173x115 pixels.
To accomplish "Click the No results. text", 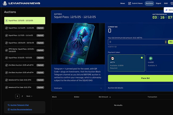I will click(118, 105).
